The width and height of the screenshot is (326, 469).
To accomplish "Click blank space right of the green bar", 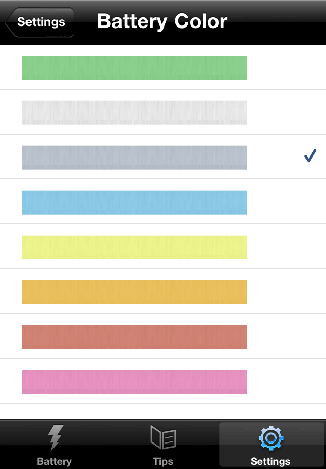I will [x=285, y=68].
